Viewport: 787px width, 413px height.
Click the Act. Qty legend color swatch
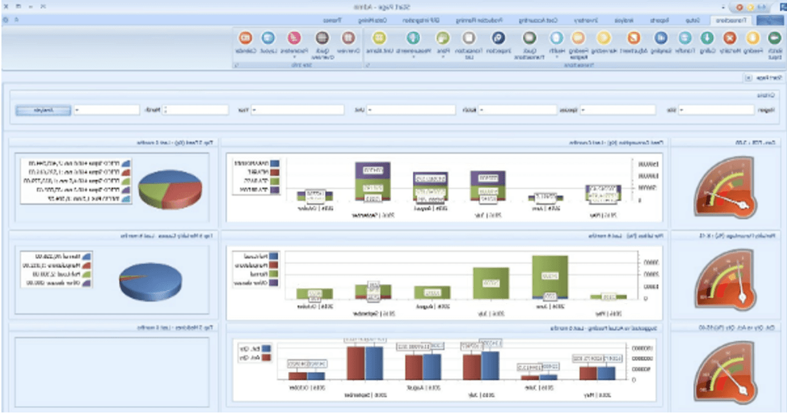click(x=265, y=358)
